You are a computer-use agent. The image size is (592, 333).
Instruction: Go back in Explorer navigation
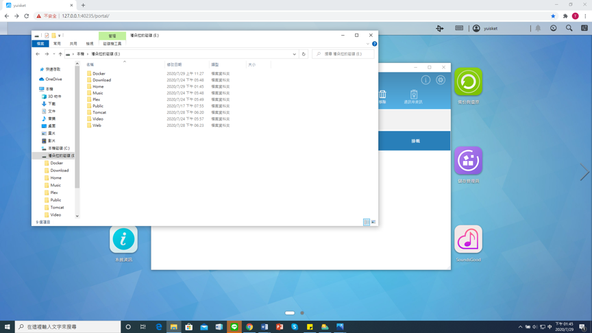(38, 54)
